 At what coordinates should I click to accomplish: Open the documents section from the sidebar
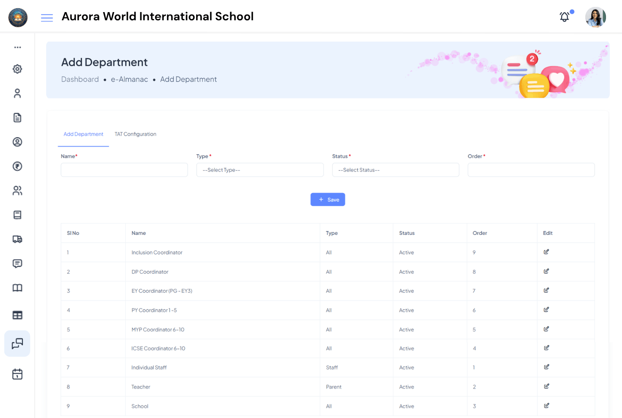pos(17,117)
